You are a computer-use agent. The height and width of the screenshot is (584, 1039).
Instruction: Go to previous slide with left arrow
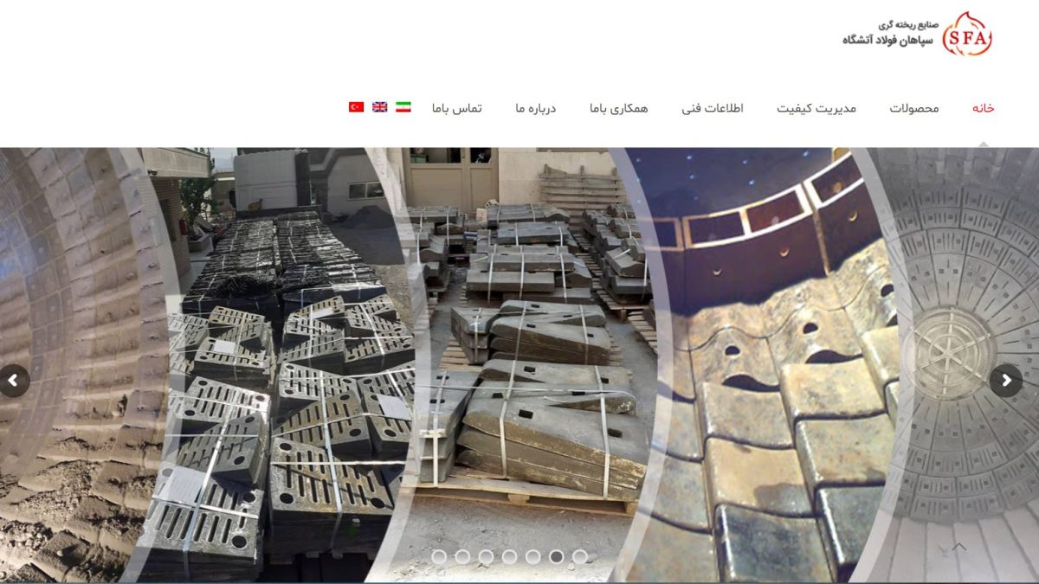point(14,380)
